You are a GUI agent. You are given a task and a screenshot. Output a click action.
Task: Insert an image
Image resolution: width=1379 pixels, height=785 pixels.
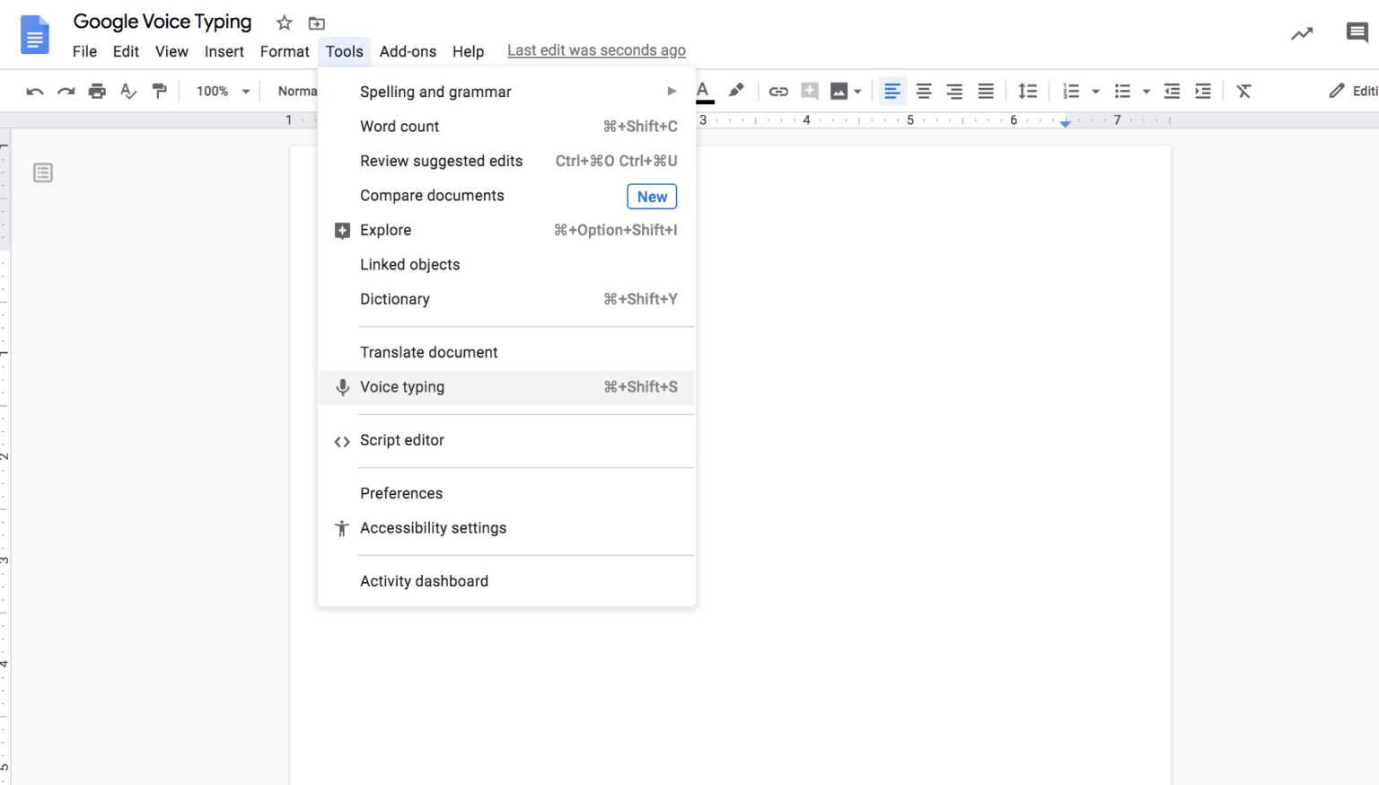tap(839, 91)
